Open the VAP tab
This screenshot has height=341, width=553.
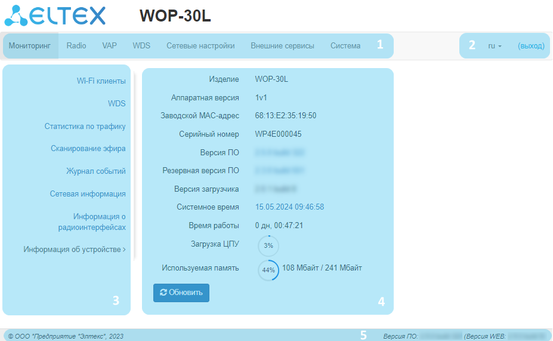pyautogui.click(x=109, y=46)
